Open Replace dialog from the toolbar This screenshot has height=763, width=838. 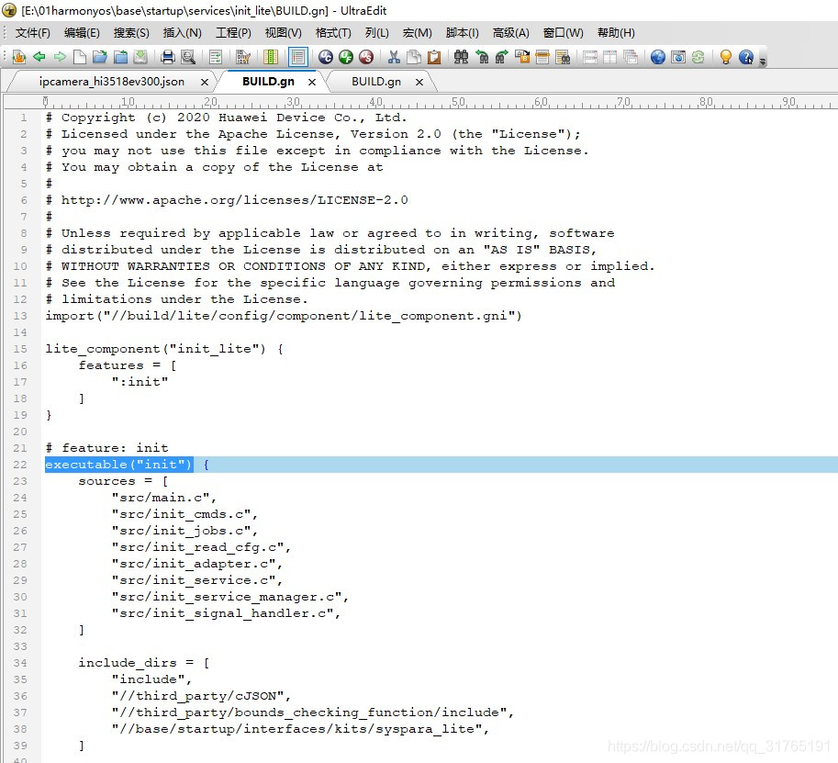[522, 56]
